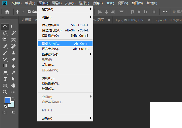Close the 1.png document tab
The height and width of the screenshot is (128, 182).
coord(149,20)
